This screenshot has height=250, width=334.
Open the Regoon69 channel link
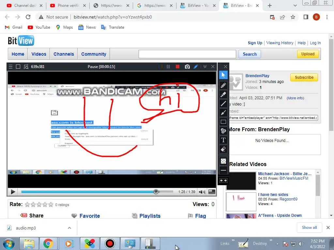pos(288,199)
